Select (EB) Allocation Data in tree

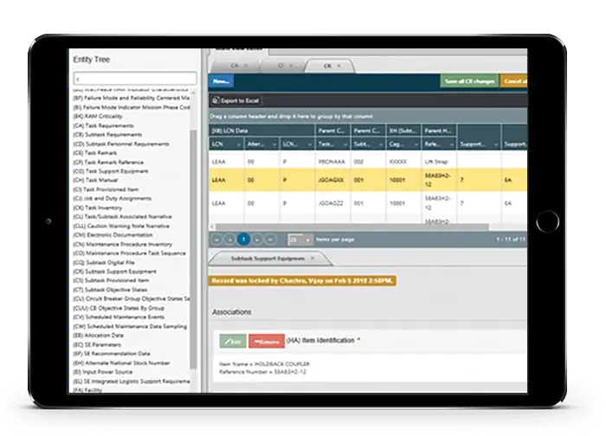coord(98,335)
